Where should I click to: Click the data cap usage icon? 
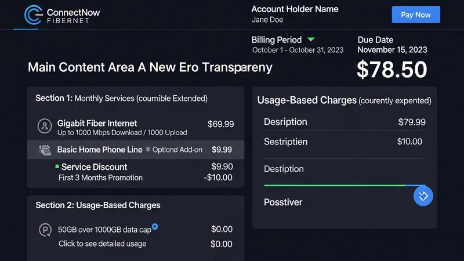click(45, 230)
